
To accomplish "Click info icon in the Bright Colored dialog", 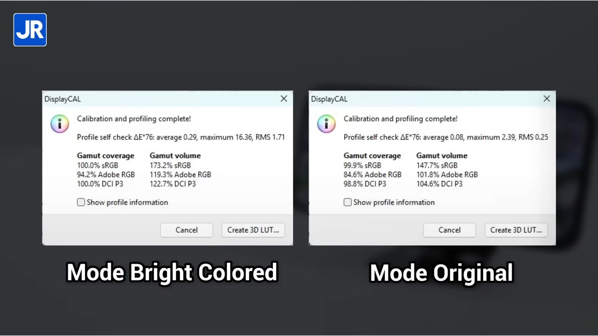I will (x=60, y=124).
